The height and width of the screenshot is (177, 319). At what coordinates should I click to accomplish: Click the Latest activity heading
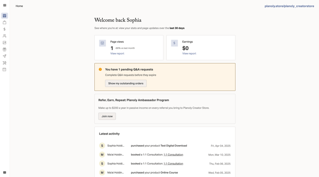[110, 134]
